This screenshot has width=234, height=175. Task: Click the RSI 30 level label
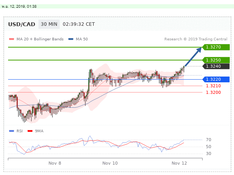[x=209, y=153]
